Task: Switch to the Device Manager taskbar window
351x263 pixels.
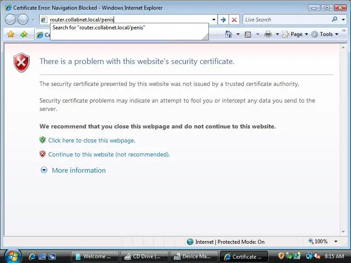Action: (194, 256)
